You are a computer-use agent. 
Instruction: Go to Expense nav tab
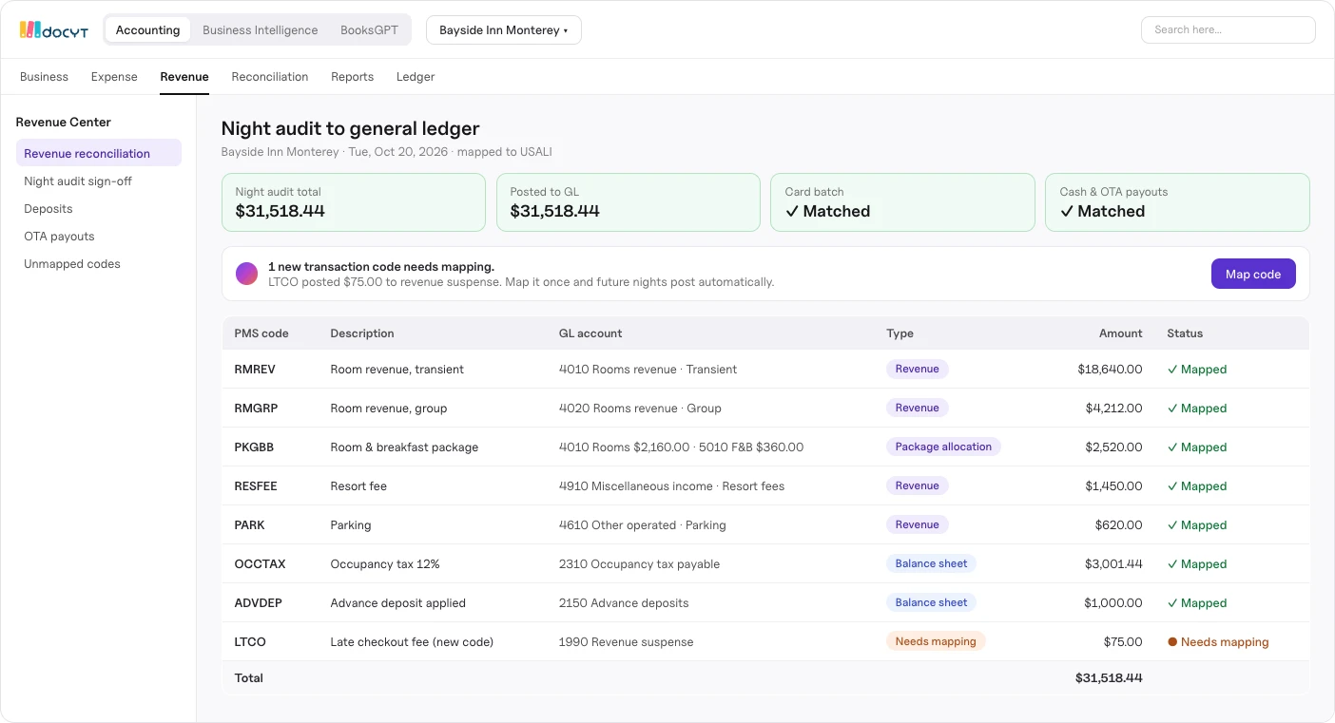point(114,77)
